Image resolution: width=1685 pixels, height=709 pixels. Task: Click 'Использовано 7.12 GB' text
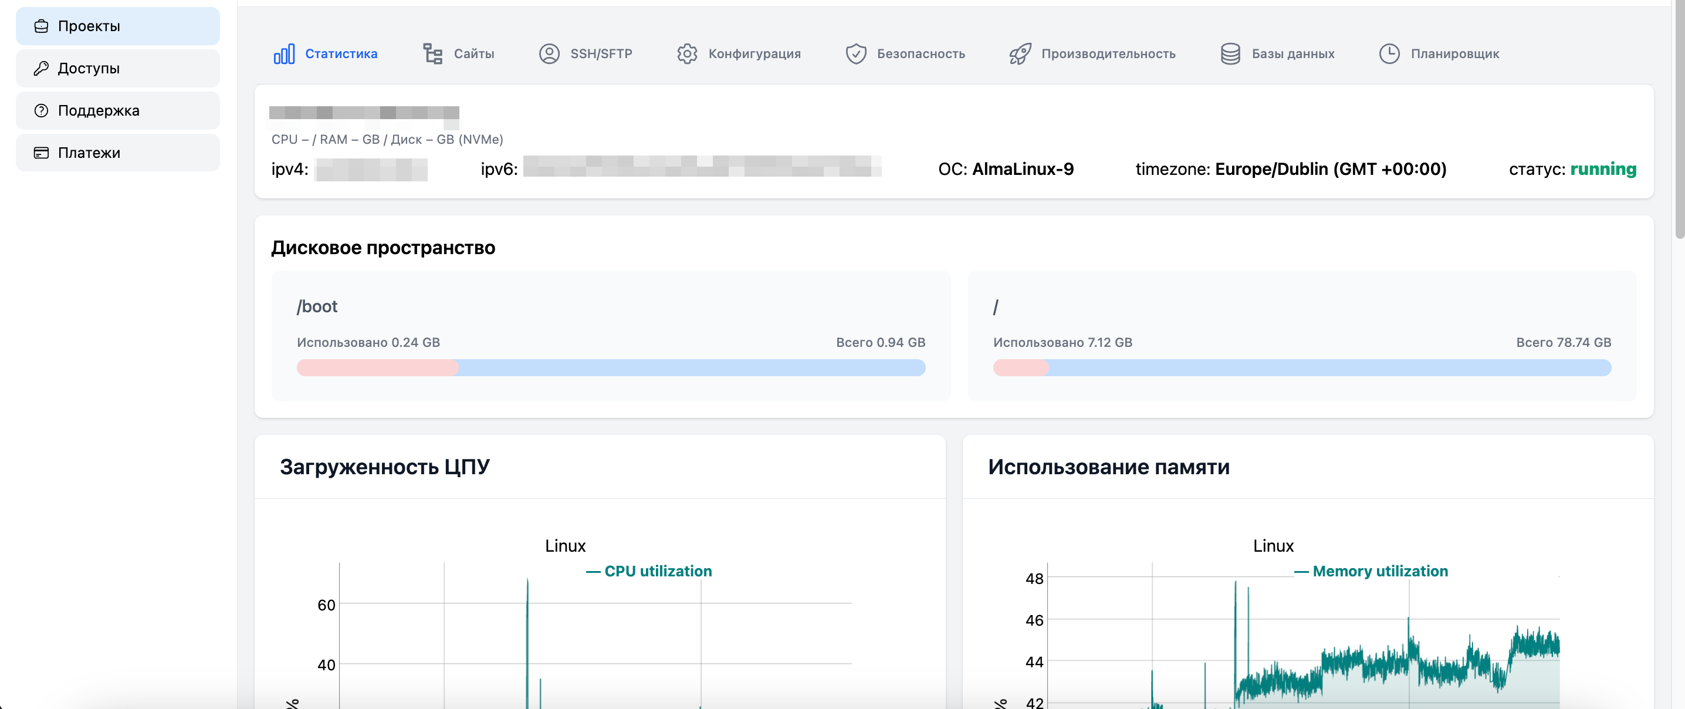coord(1063,342)
